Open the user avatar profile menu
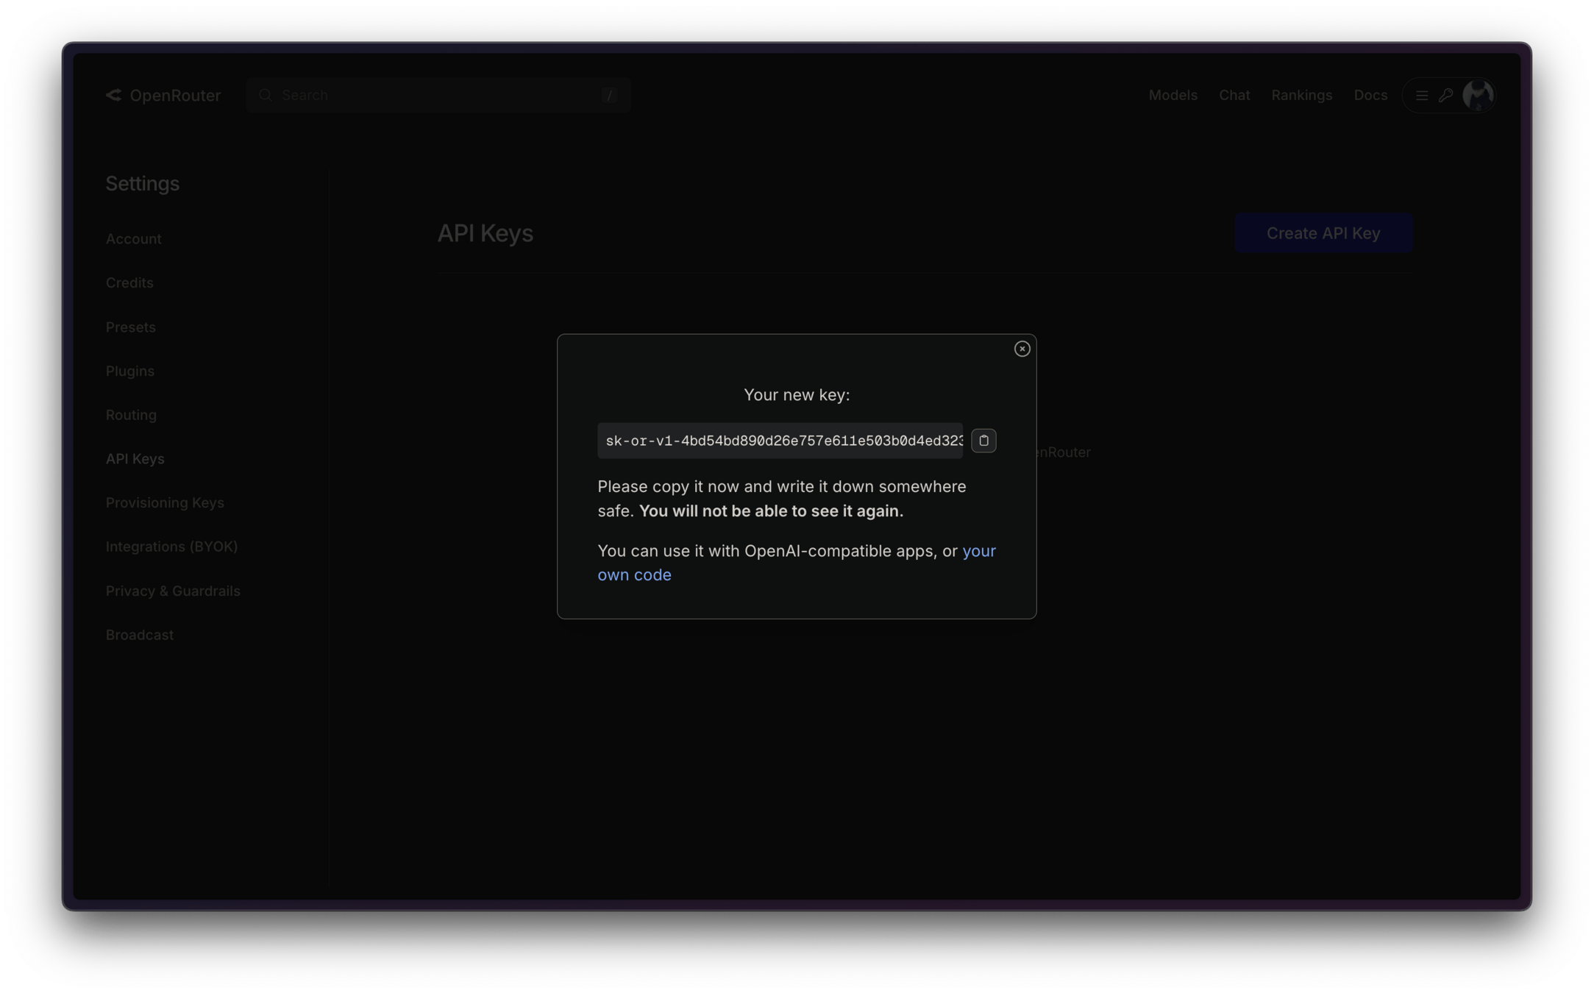 coord(1477,95)
